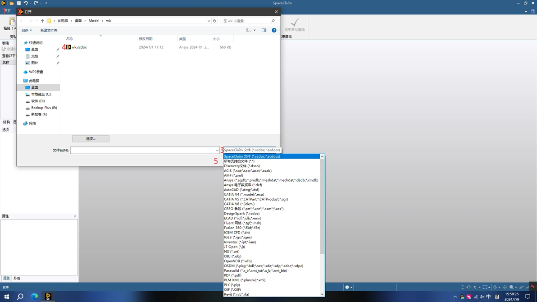The width and height of the screenshot is (537, 302).
Task: Click the file type list scroll down arrow
Action: [322, 294]
